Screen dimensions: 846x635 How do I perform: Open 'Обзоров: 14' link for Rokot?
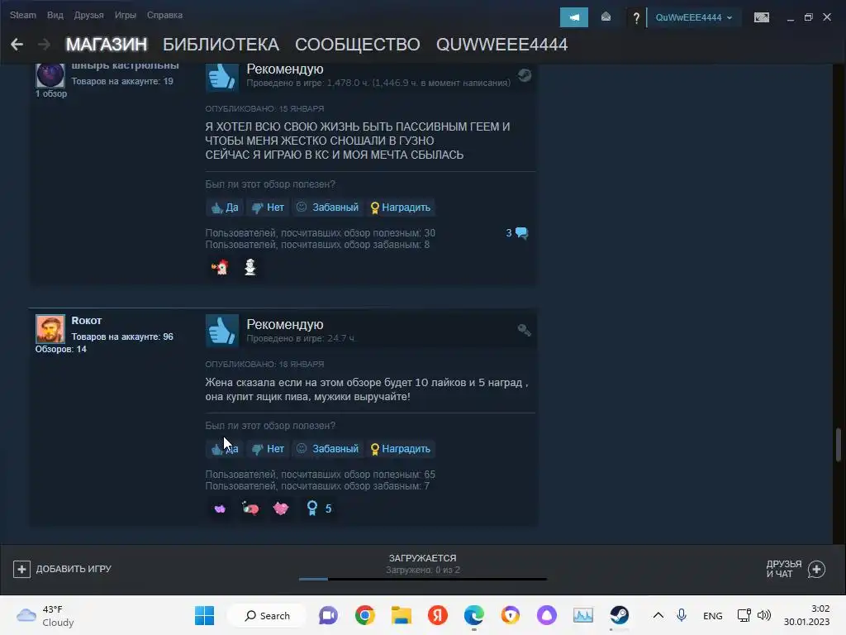pos(61,350)
